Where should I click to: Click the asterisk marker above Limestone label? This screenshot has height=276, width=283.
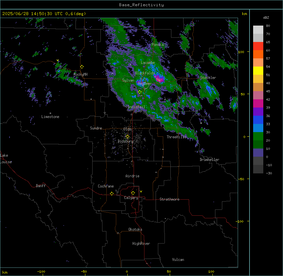tap(50, 113)
